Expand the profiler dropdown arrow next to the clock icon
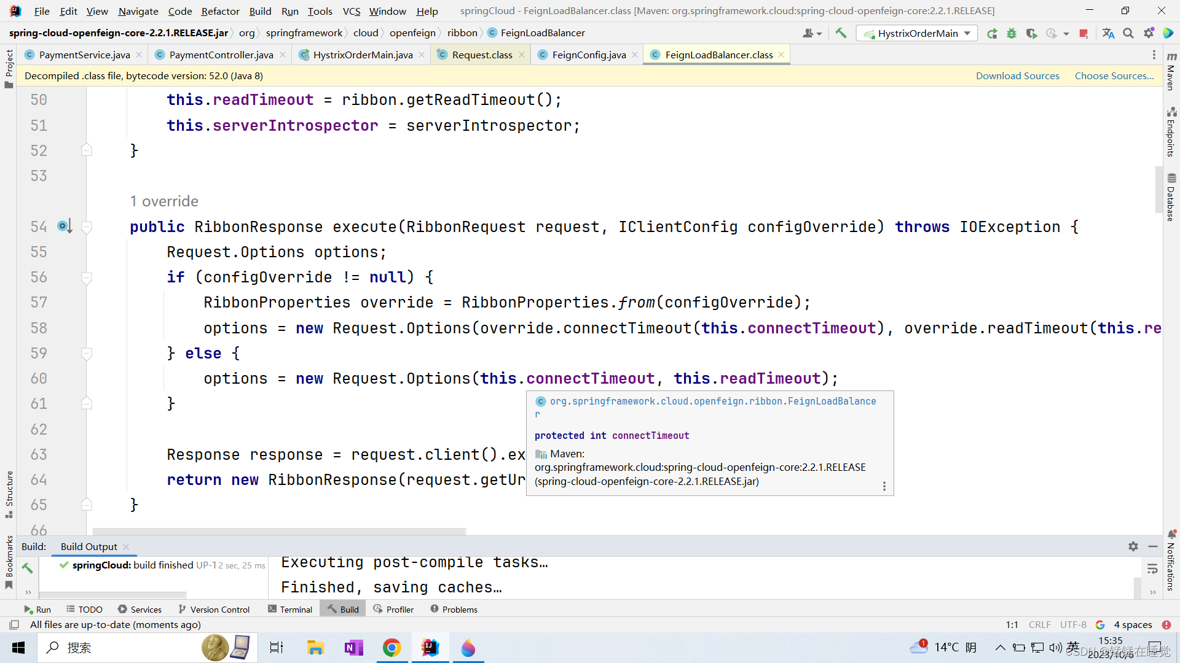 (1065, 33)
